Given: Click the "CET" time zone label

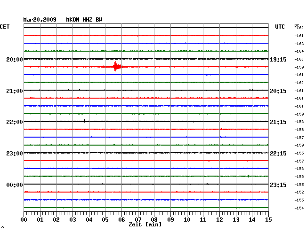Looking at the screenshot, I should click(5, 27).
